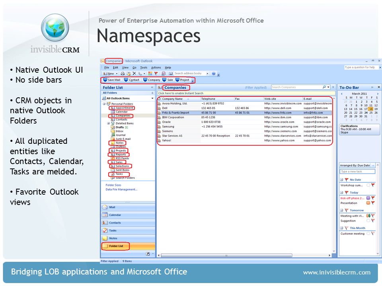Click the Type a new task field

pyautogui.click(x=357, y=172)
